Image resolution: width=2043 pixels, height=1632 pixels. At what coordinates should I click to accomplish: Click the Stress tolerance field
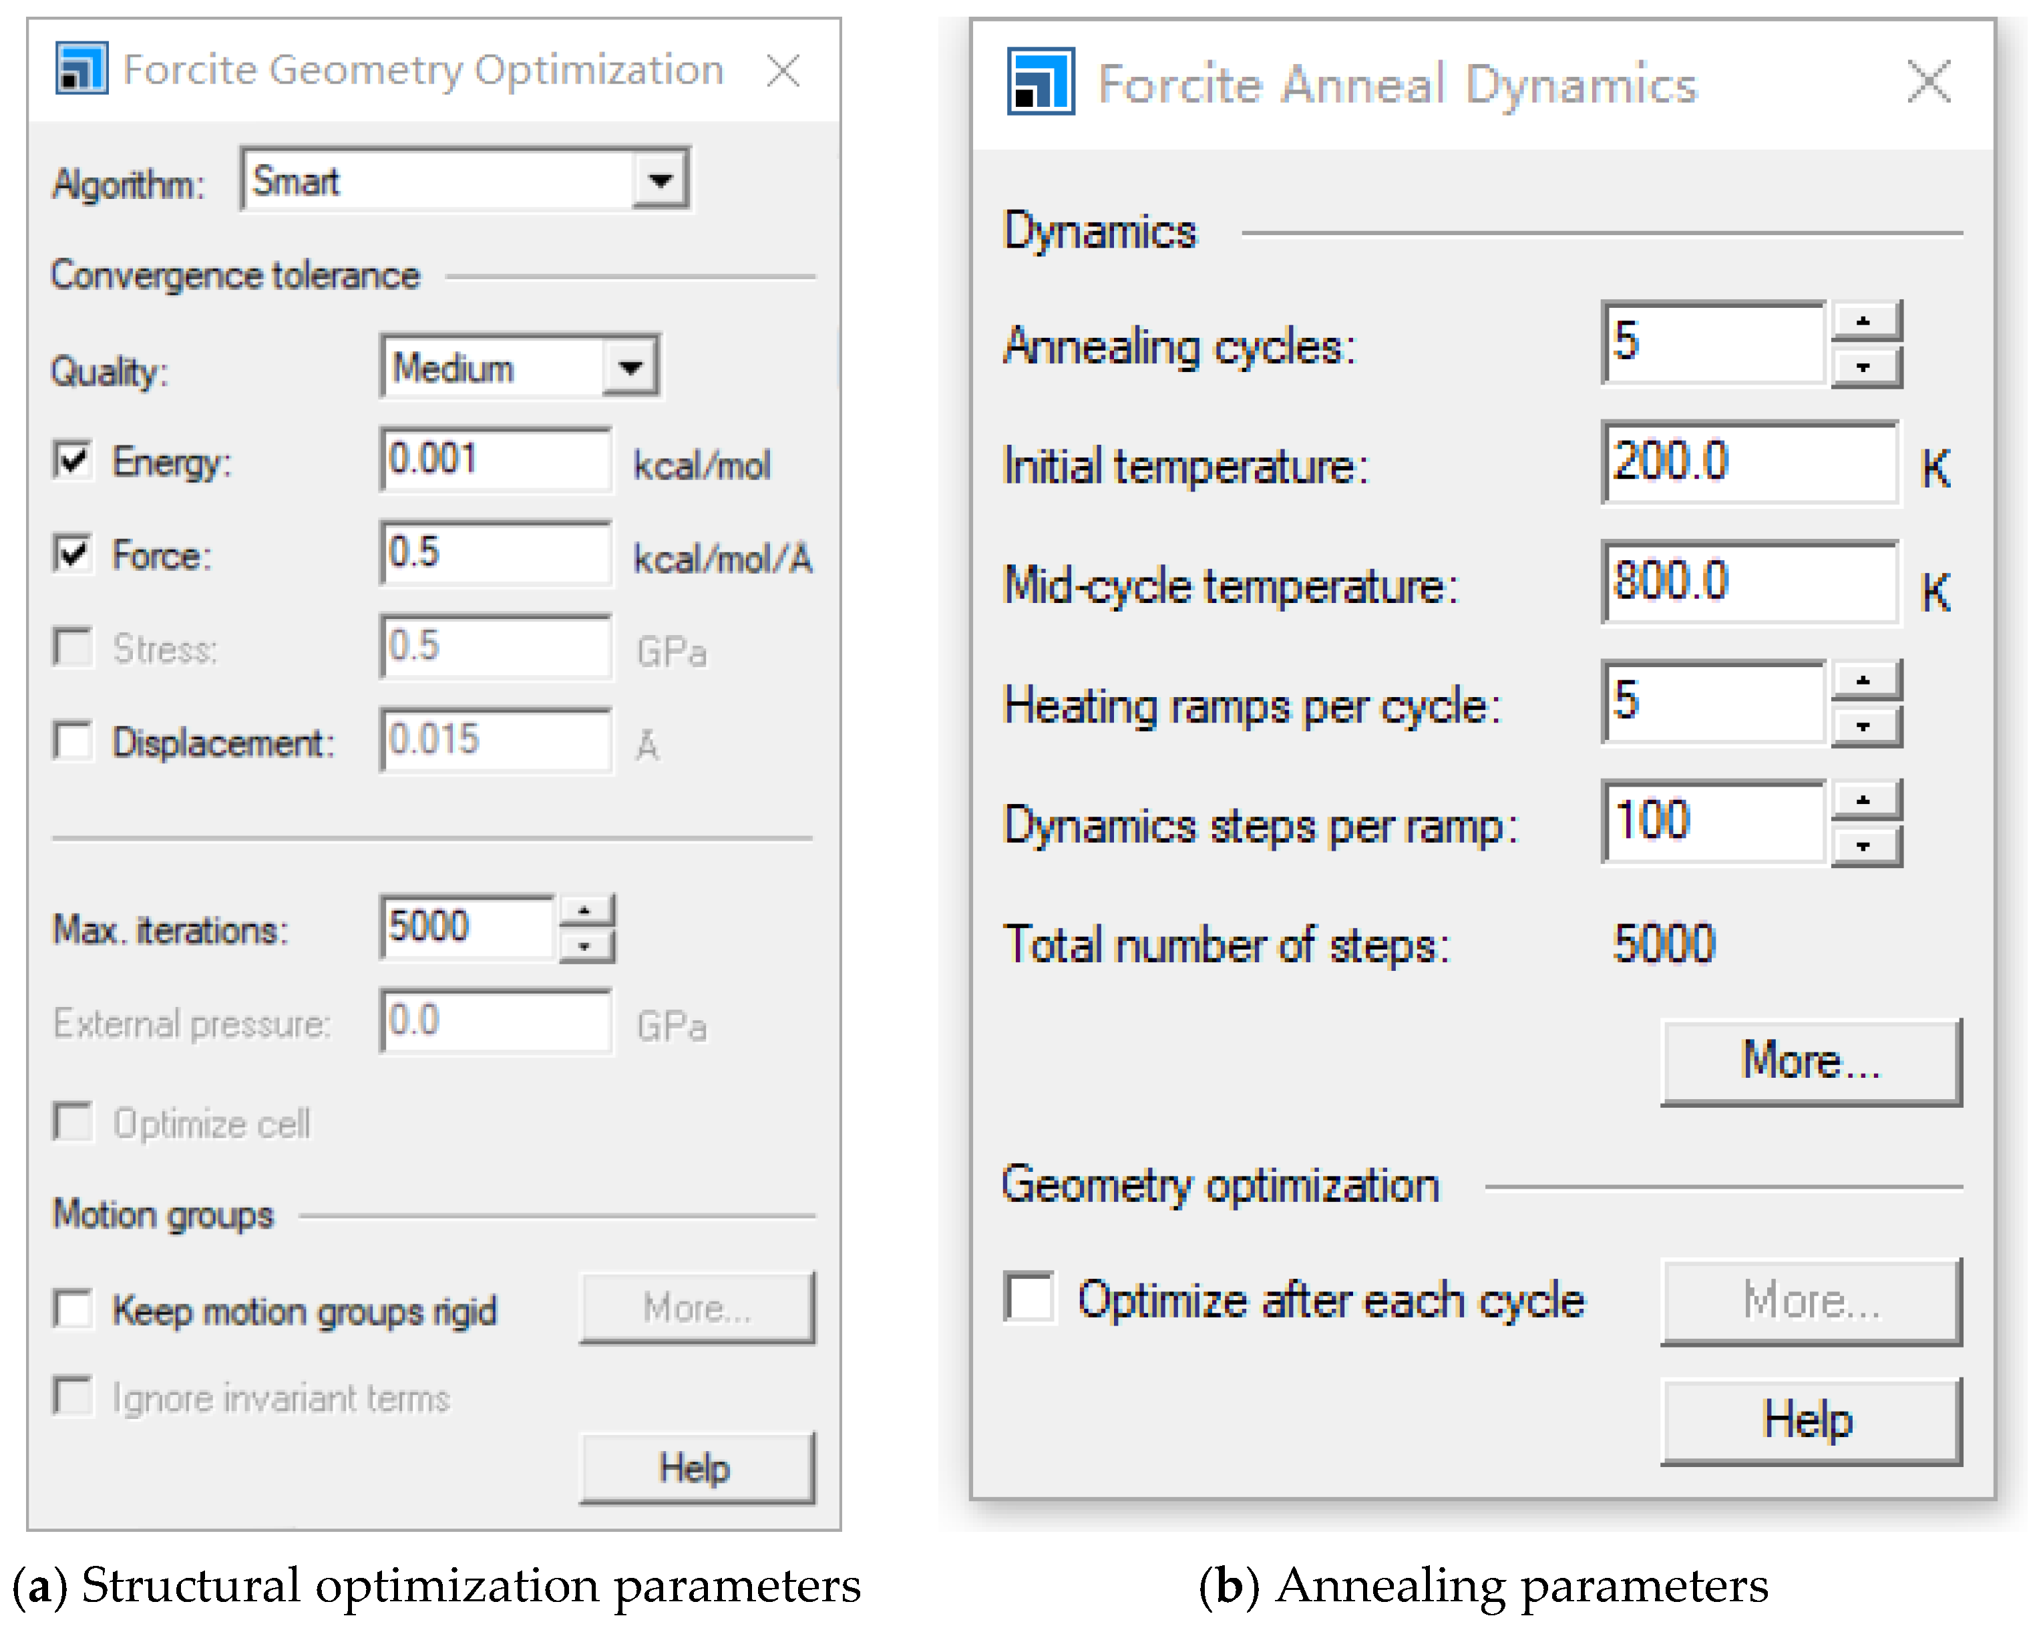[x=496, y=646]
